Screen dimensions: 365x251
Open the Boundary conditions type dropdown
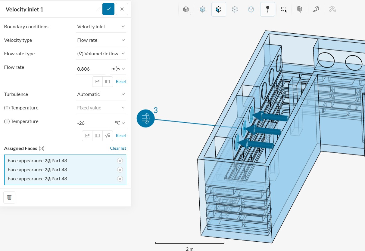pos(101,26)
